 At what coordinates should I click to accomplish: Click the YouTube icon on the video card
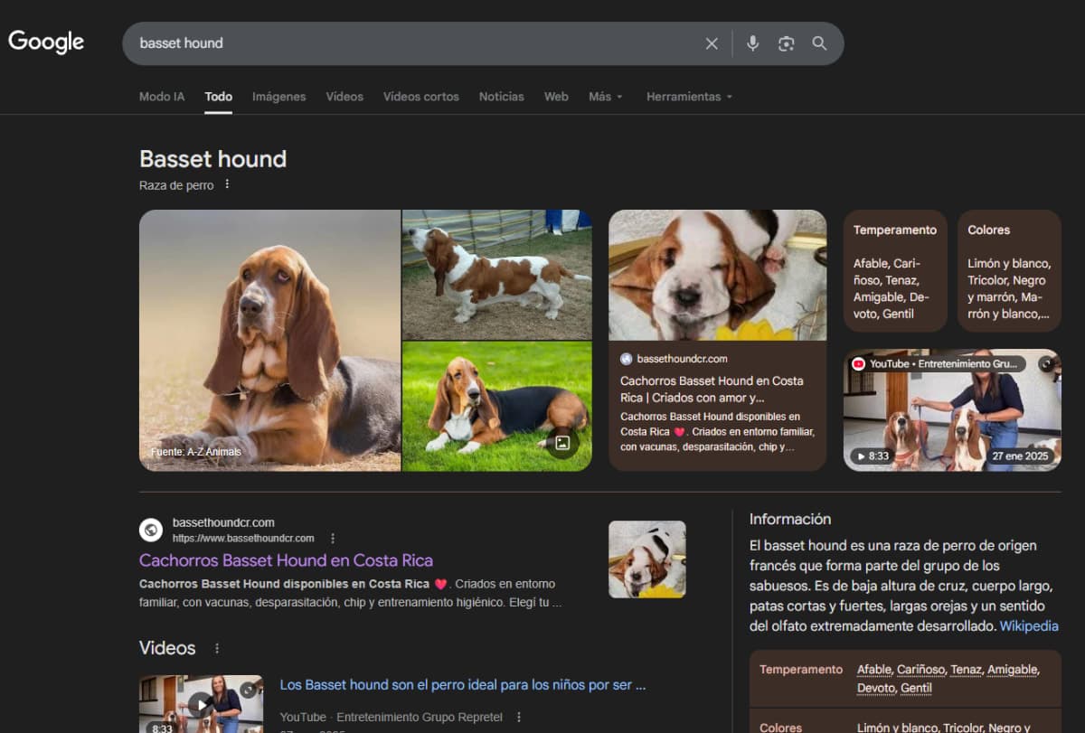pos(858,363)
